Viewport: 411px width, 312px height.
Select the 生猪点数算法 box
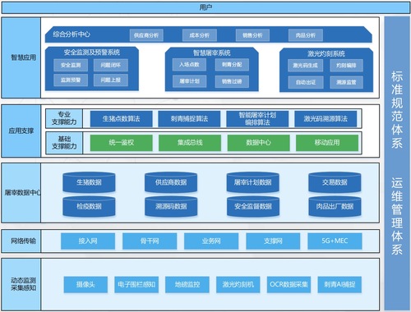tap(121, 119)
